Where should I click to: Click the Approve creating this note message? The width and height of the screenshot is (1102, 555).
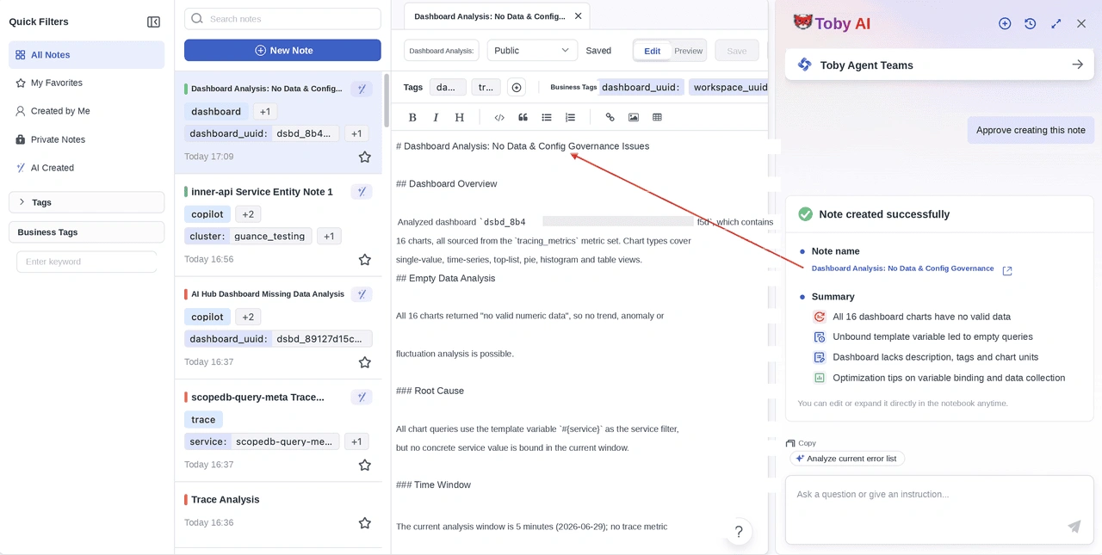point(1031,130)
